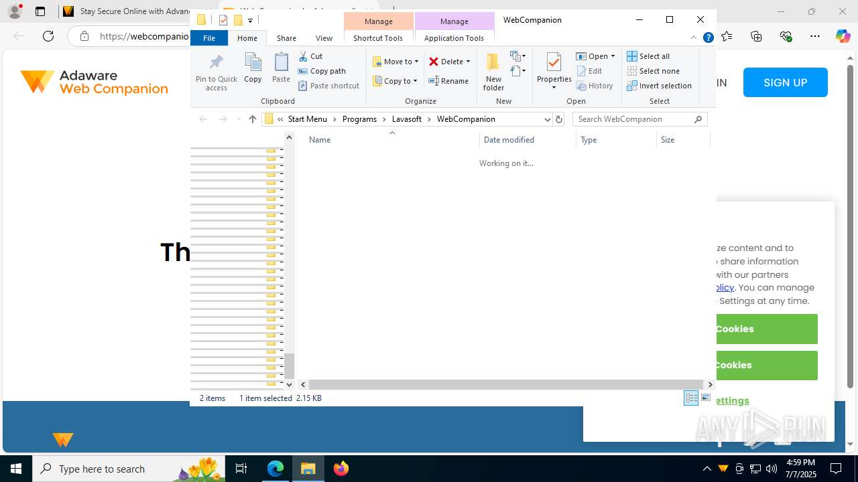Viewport: 858px width, 482px height.
Task: Switch to details view layout icon
Action: click(x=691, y=398)
